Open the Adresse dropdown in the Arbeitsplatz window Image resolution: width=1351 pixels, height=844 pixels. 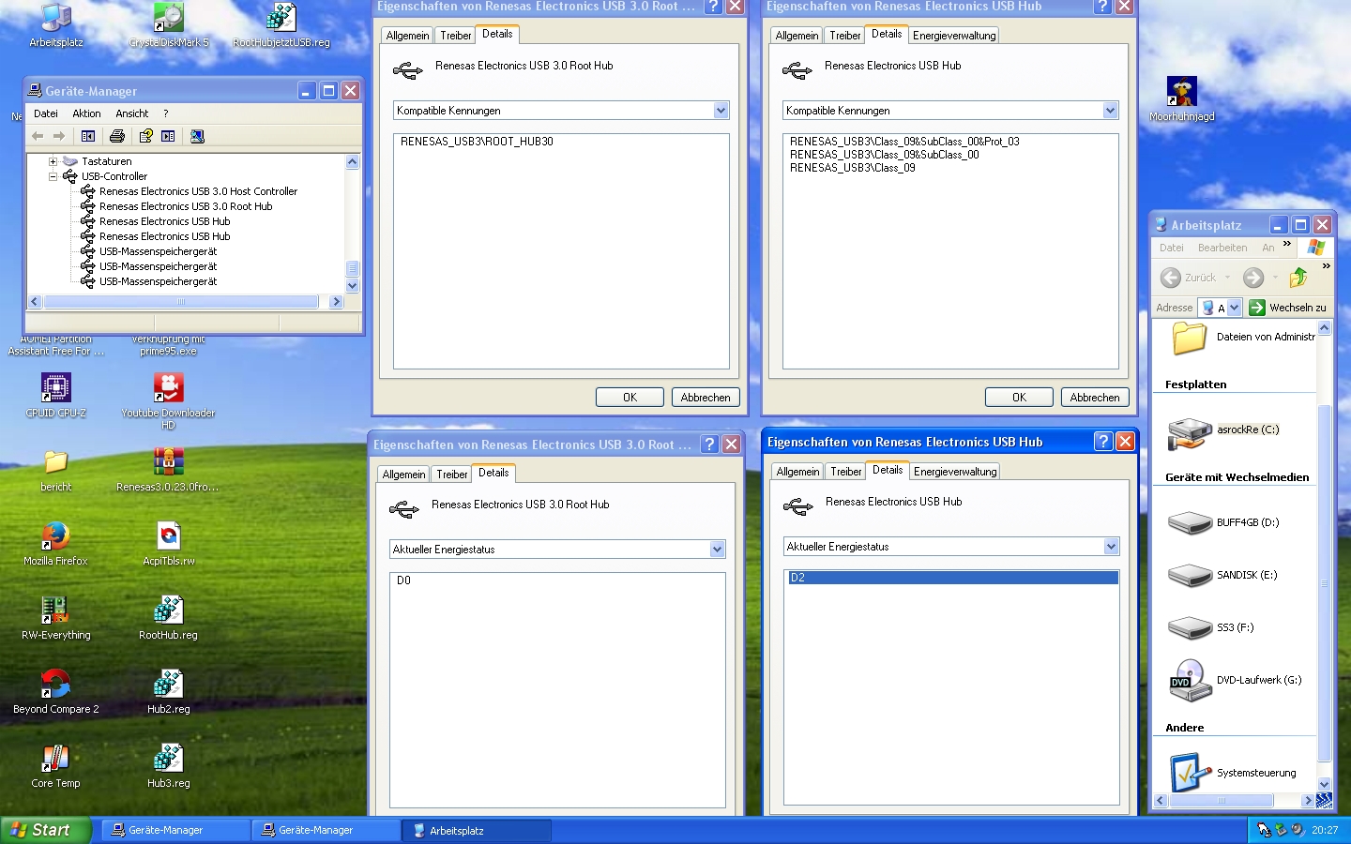coord(1234,308)
